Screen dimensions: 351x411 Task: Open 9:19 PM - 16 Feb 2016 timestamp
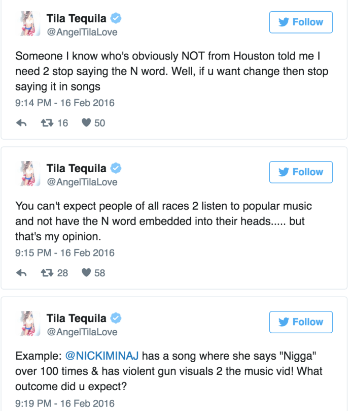(65, 403)
